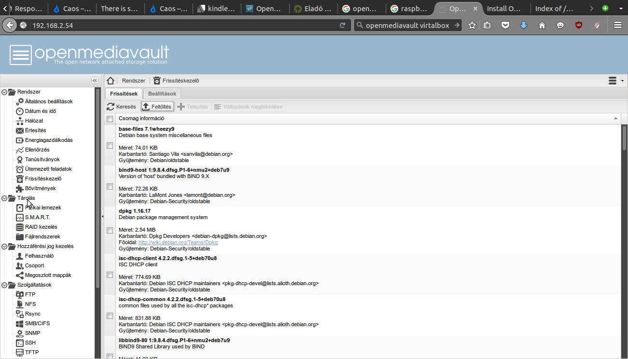Screen dimensions: 628x359
Task: Switch to 'There is s...' browser tab
Action: click(x=120, y=9)
